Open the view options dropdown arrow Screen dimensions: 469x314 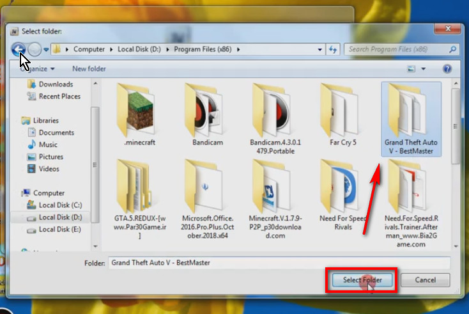coord(424,69)
